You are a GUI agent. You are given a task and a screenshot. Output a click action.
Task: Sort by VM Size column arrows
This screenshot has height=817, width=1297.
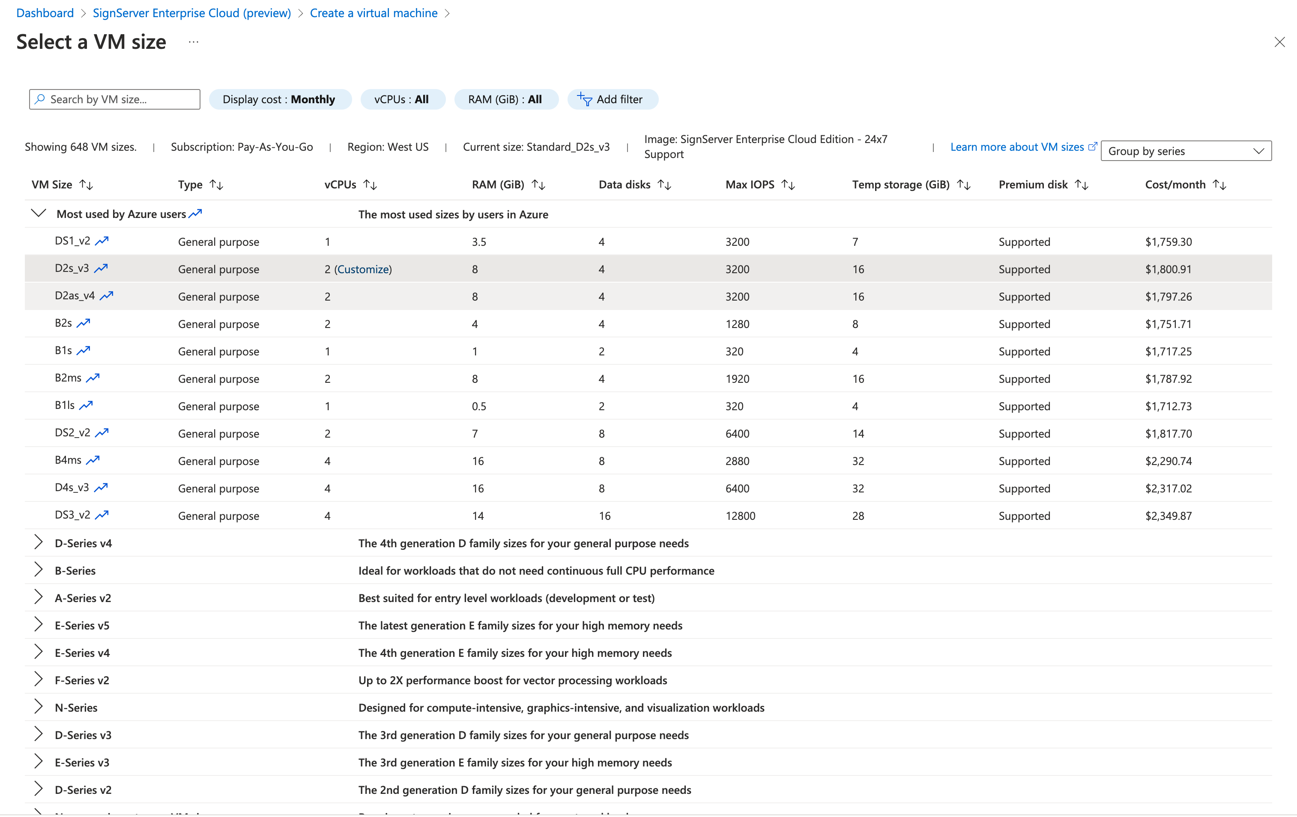coord(86,185)
